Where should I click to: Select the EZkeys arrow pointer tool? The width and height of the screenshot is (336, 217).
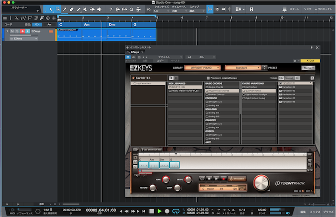pyautogui.click(x=135, y=158)
